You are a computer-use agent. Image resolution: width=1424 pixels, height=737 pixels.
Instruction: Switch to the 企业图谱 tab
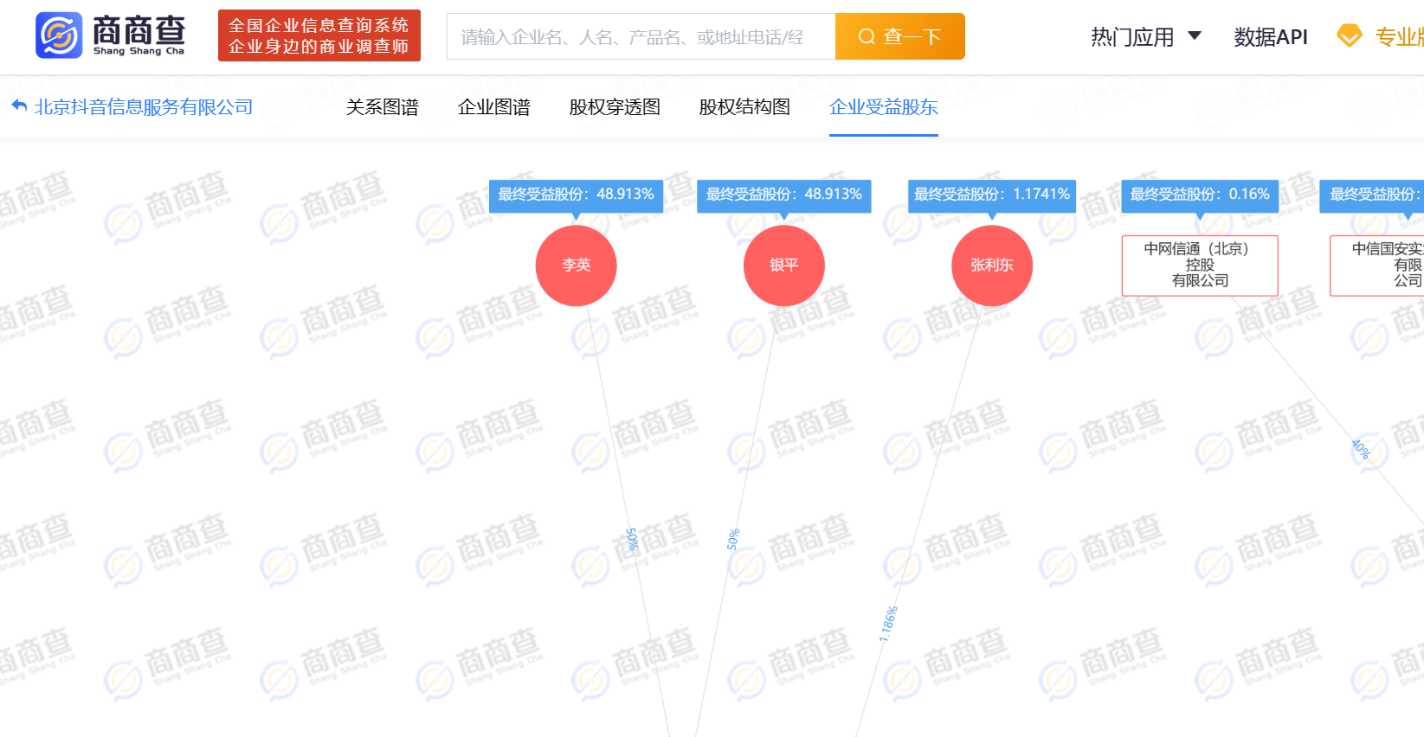click(493, 107)
